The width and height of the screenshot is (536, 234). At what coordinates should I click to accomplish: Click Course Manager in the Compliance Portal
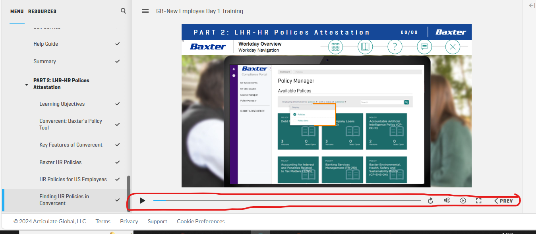pos(249,95)
